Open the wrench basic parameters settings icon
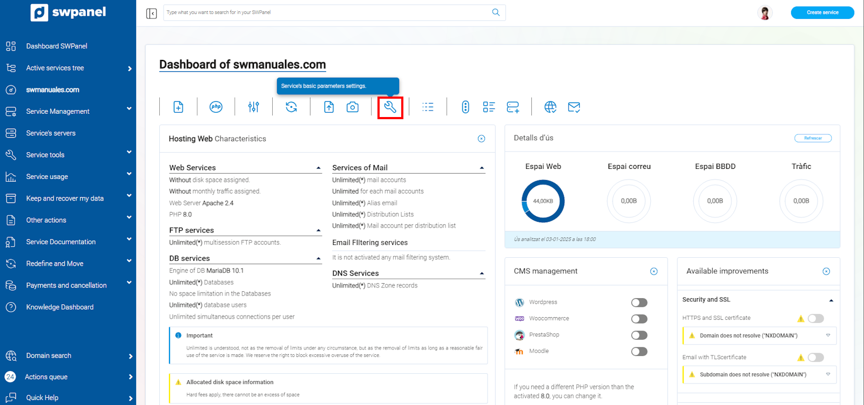Viewport: 864px width, 405px height. pyautogui.click(x=390, y=107)
